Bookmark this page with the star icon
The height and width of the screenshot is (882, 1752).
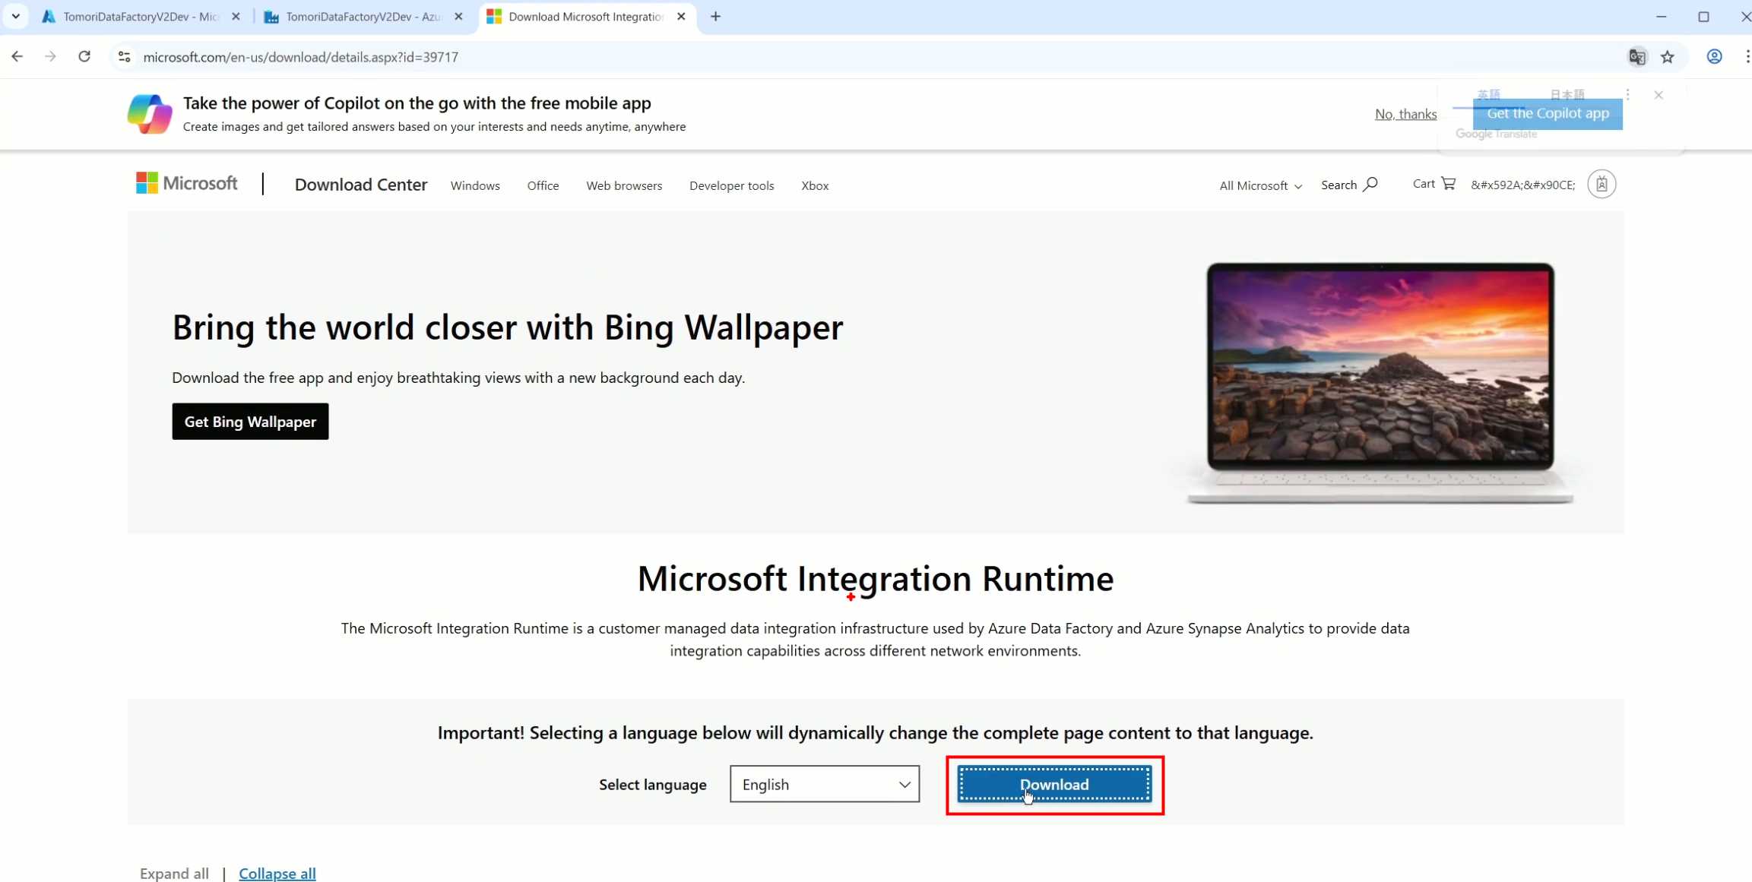coord(1668,57)
